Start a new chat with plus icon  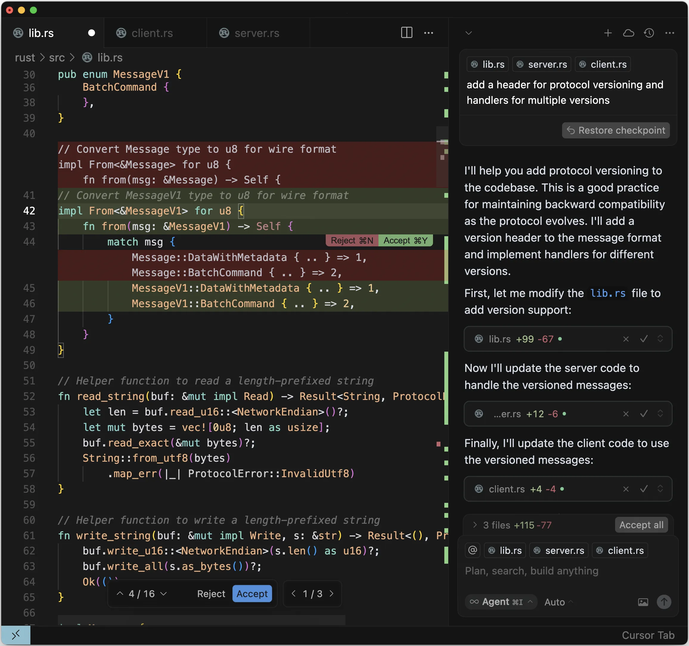pyautogui.click(x=608, y=33)
